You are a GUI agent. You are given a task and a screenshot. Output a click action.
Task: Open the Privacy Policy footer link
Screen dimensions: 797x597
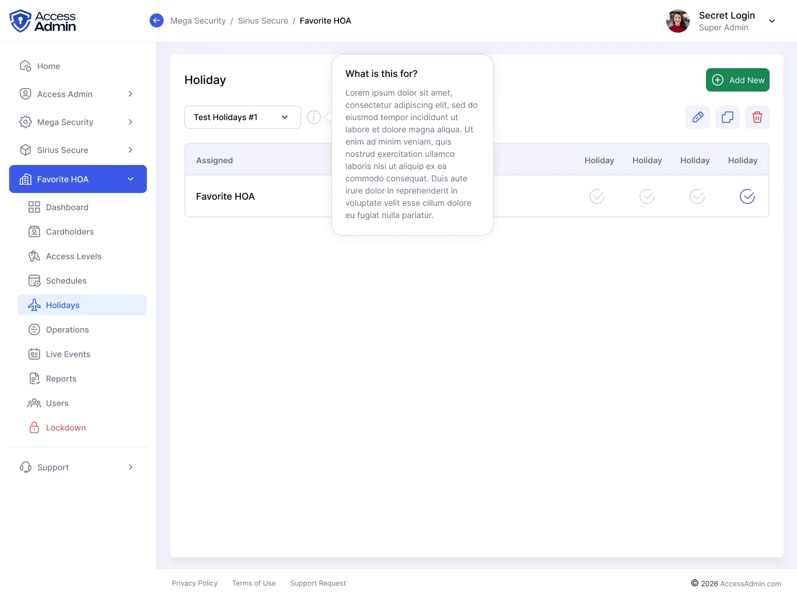194,583
